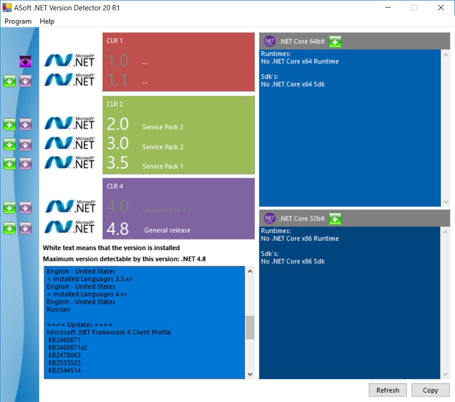
Task: Click the green CLR 2 panel heading
Action: click(x=115, y=104)
